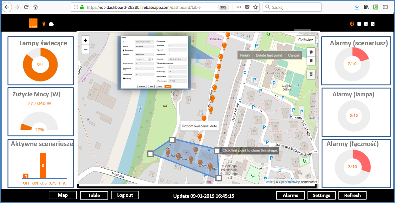Click Finish in the drawing toolbar
395x203 pixels.
click(x=245, y=55)
